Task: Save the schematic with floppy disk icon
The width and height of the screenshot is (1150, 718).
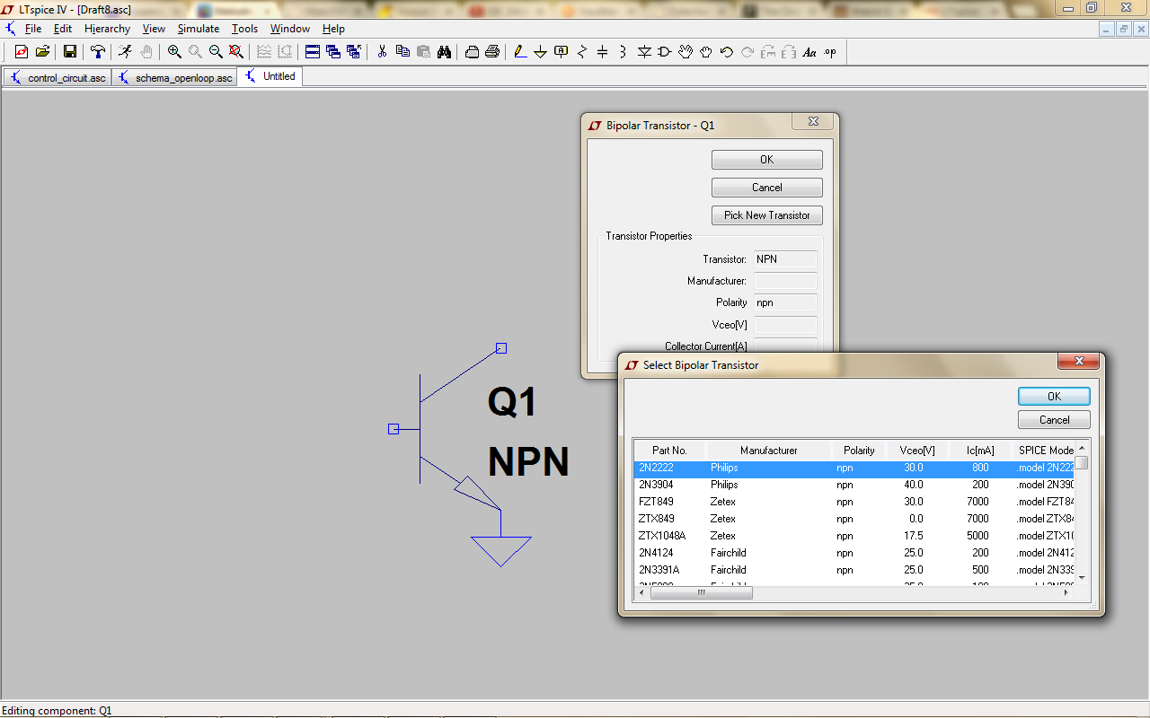Action: (x=69, y=52)
